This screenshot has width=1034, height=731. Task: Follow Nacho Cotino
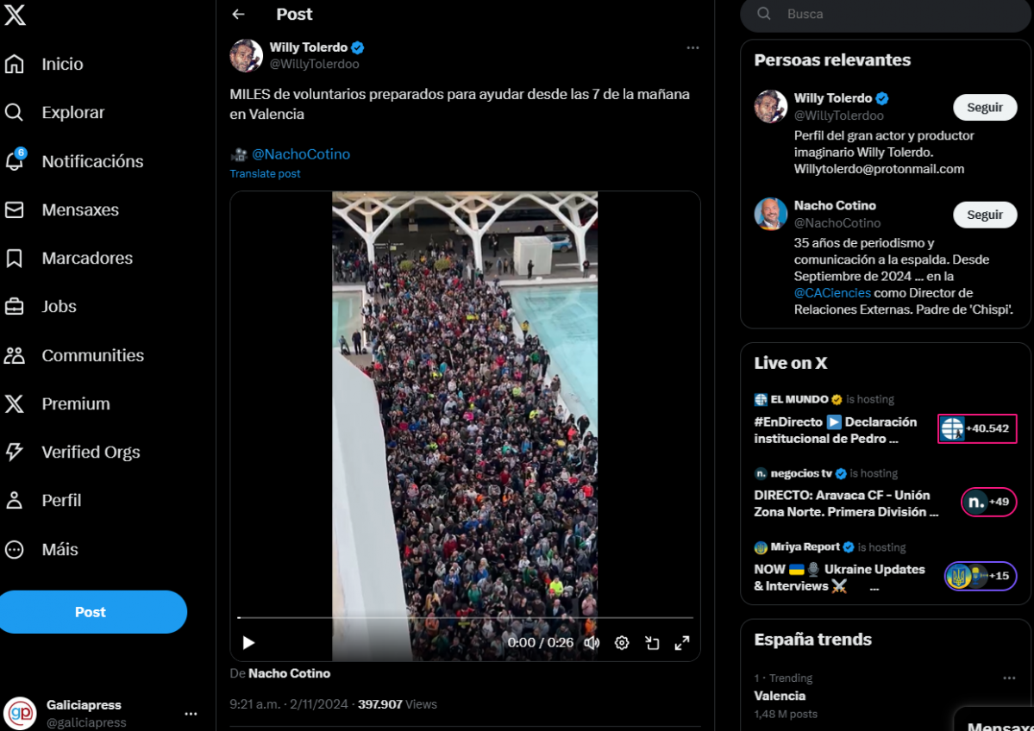[x=984, y=215]
